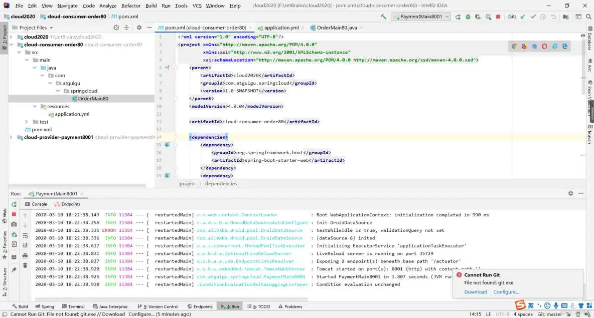Image resolution: width=594 pixels, height=318 pixels.
Task: Click Download in the Cannot Run Git notification
Action: pyautogui.click(x=475, y=292)
